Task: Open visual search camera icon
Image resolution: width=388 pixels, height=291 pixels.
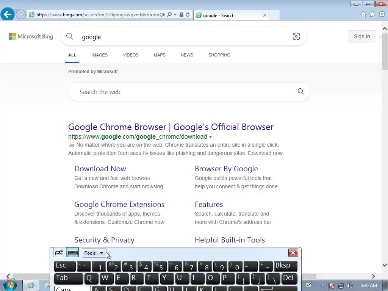Action: click(296, 36)
